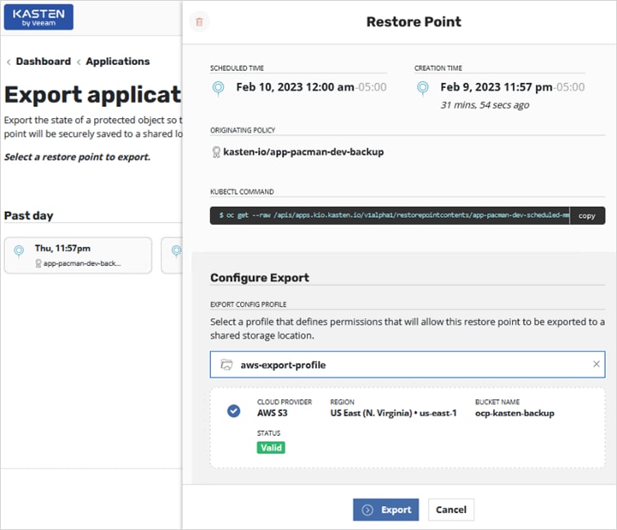
Task: Select the Thu, 11:57pm restore point card
Action: [78, 255]
